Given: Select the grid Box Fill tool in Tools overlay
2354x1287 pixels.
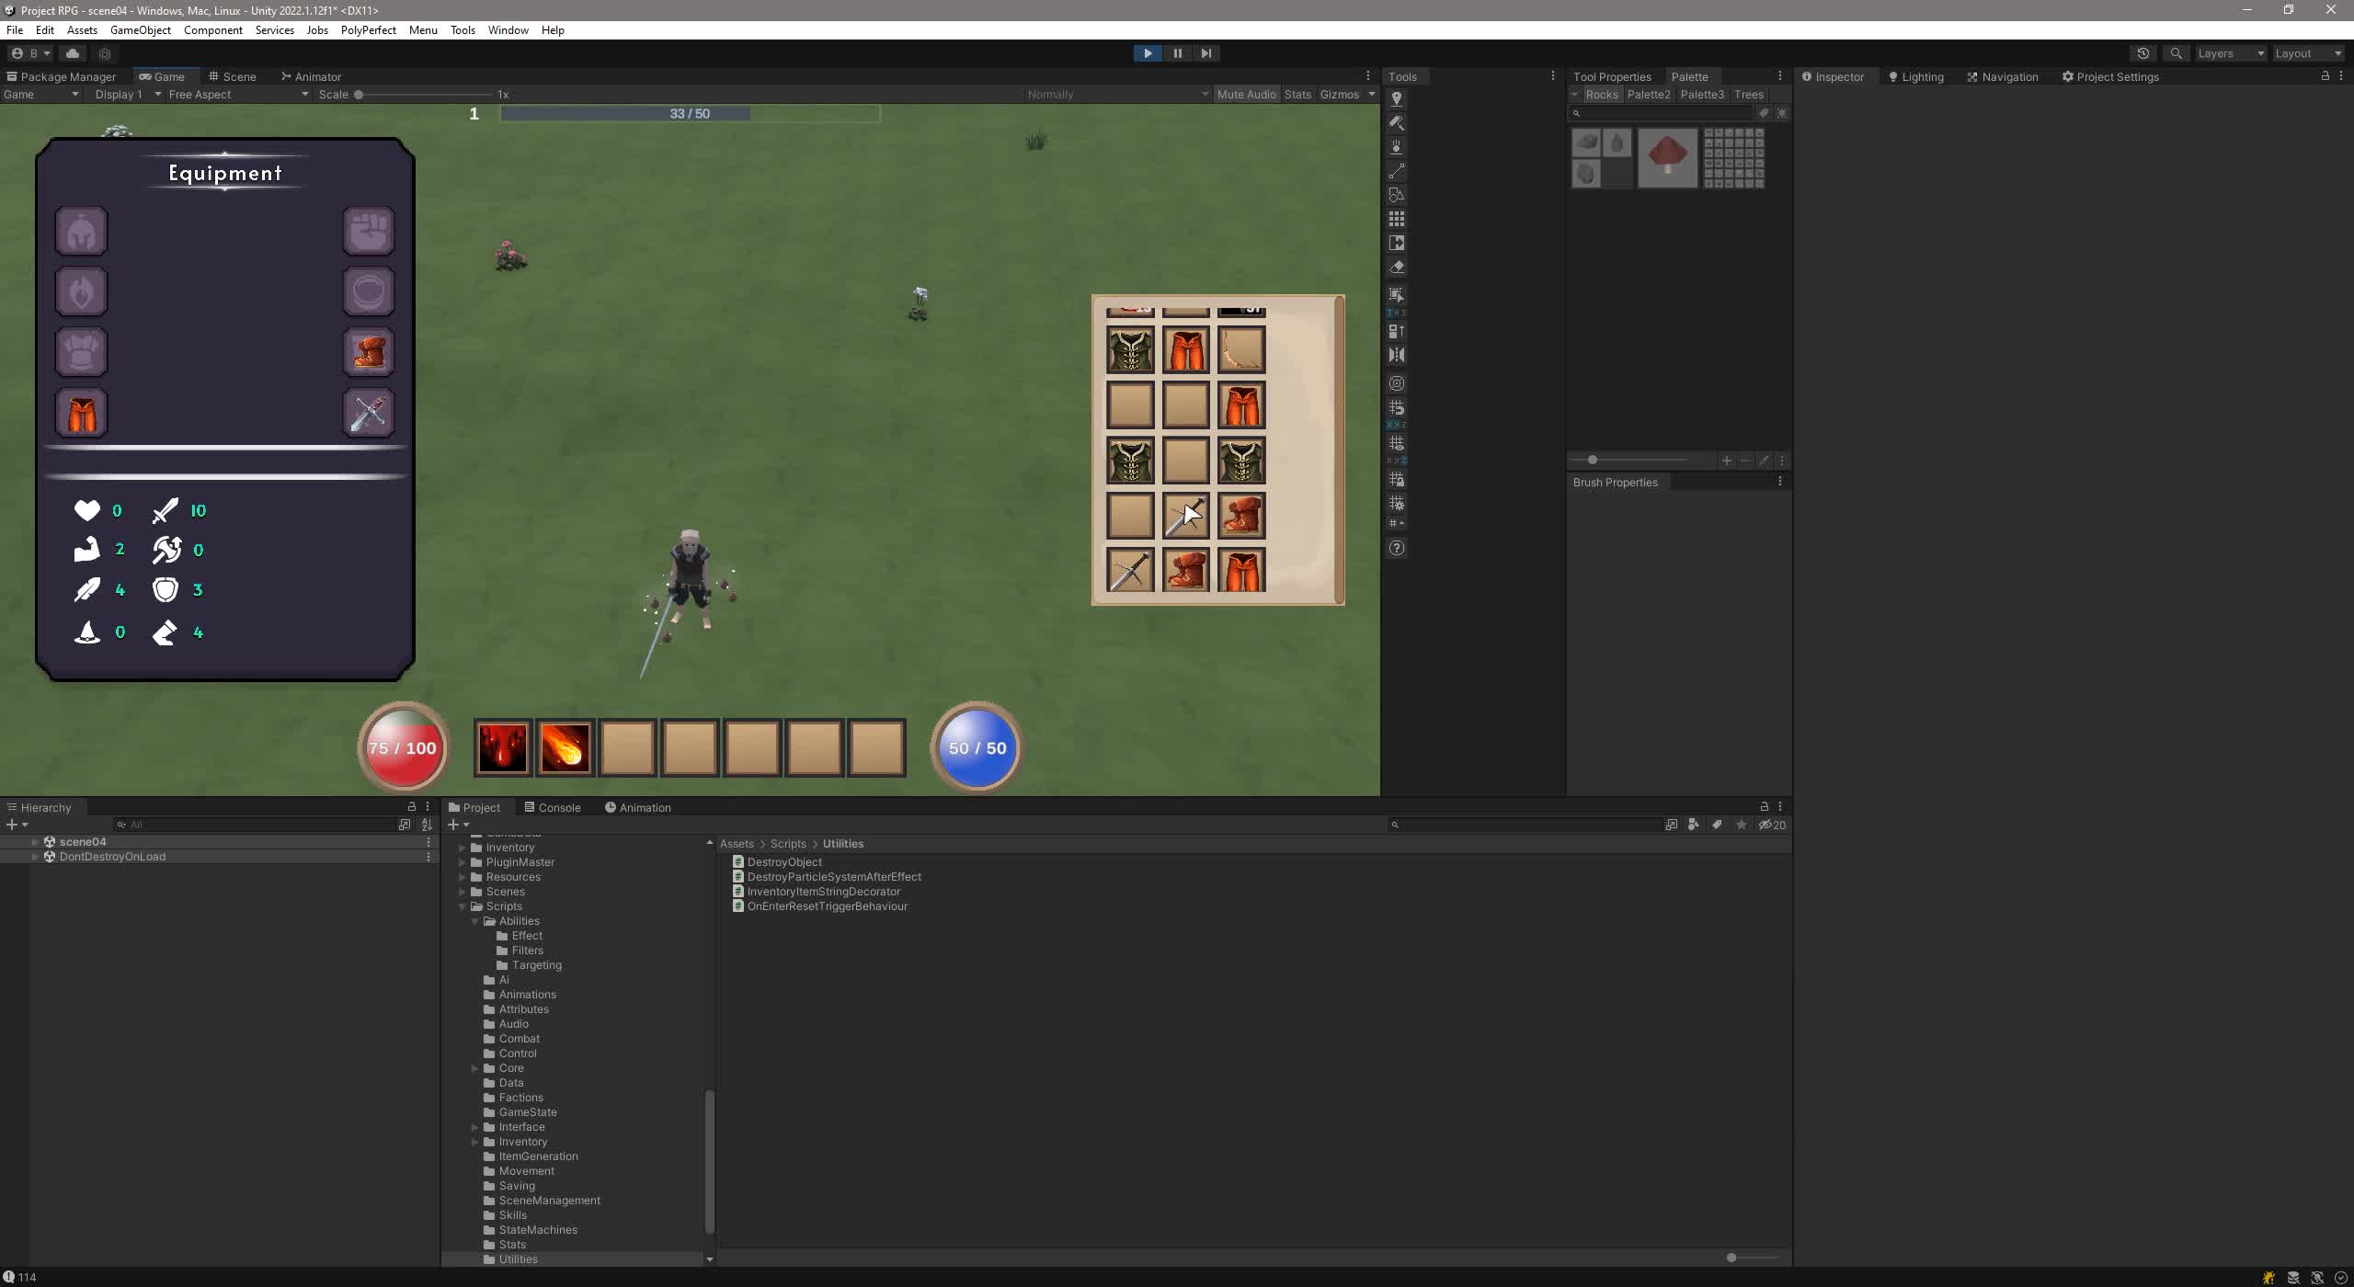Looking at the screenshot, I should click(1396, 218).
